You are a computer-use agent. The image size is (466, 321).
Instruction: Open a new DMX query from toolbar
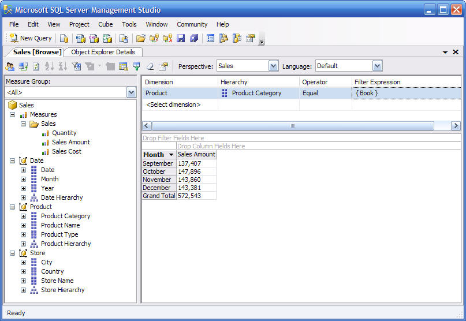click(x=94, y=38)
